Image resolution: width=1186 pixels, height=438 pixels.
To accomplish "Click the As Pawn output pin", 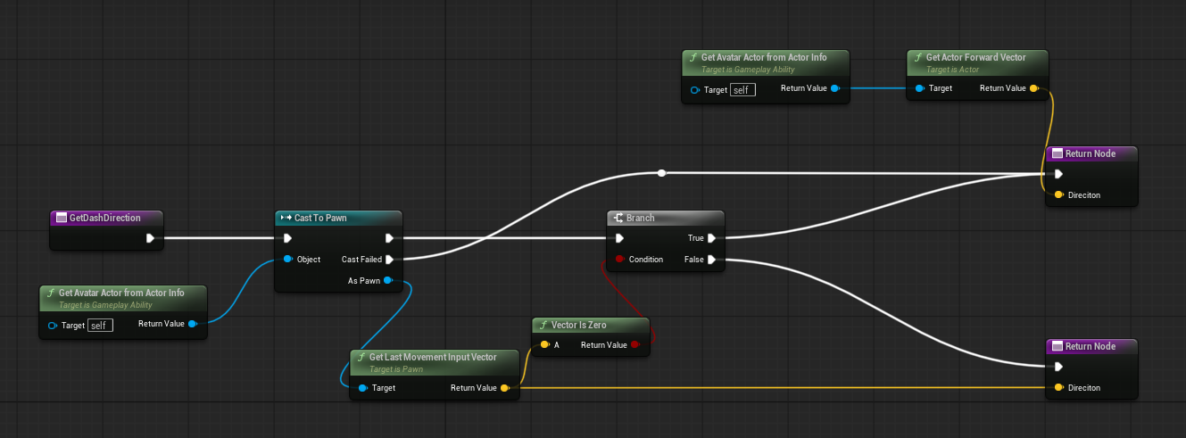I will coord(387,281).
